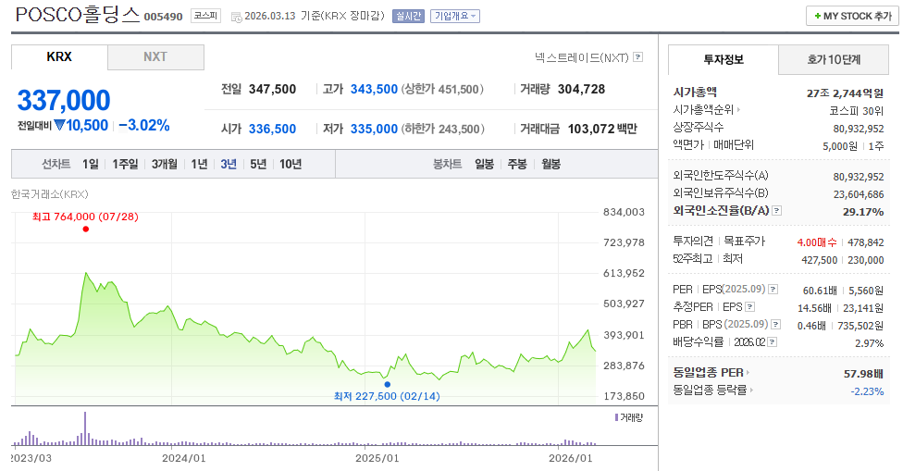Click the -3.02% change percentage
The width and height of the screenshot is (903, 471).
pyautogui.click(x=144, y=126)
